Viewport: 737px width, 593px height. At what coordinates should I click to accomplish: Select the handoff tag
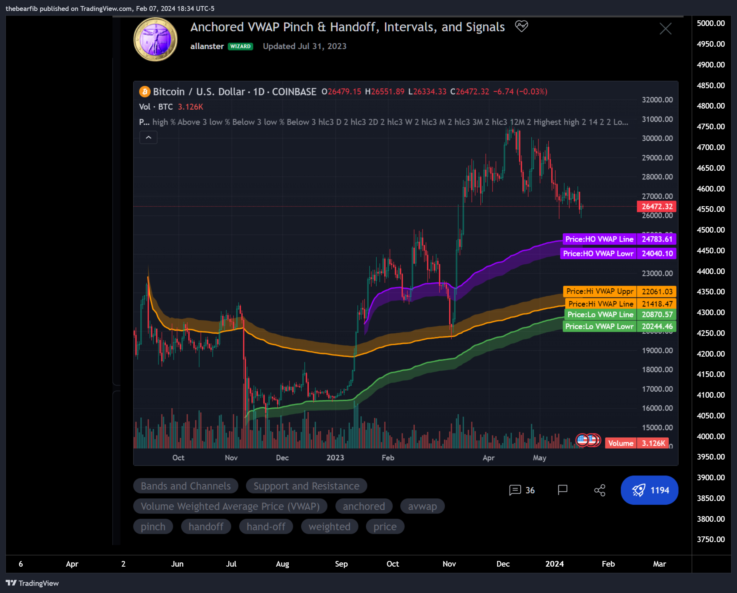pyautogui.click(x=206, y=527)
